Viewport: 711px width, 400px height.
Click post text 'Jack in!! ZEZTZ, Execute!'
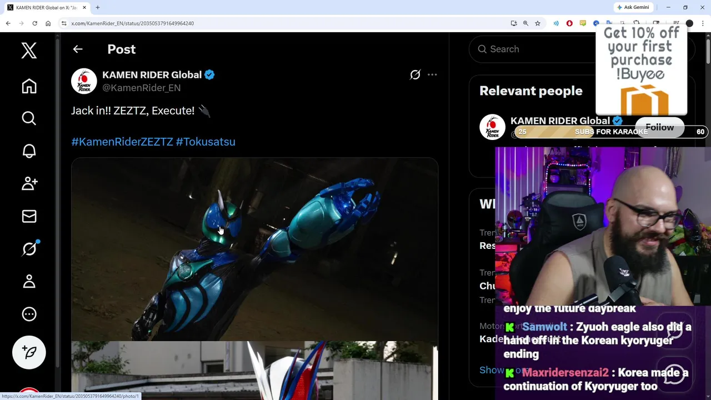click(133, 111)
